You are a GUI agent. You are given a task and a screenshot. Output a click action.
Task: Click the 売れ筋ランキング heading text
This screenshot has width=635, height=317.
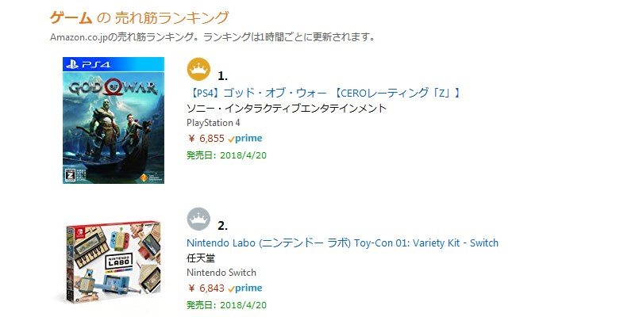171,17
